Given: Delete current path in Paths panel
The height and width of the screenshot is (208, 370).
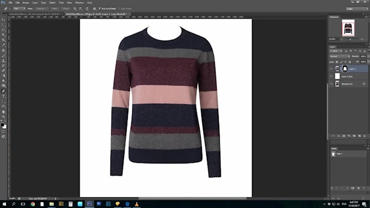Looking at the screenshot, I should 363,188.
